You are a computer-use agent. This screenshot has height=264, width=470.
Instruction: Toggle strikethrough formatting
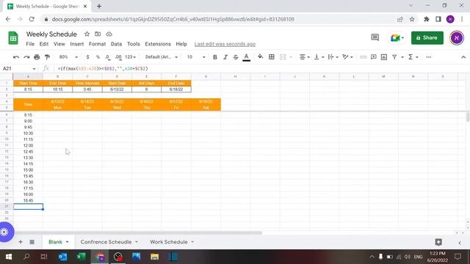pos(236,57)
